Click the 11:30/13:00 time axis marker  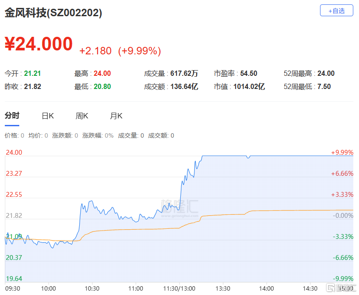(179, 288)
